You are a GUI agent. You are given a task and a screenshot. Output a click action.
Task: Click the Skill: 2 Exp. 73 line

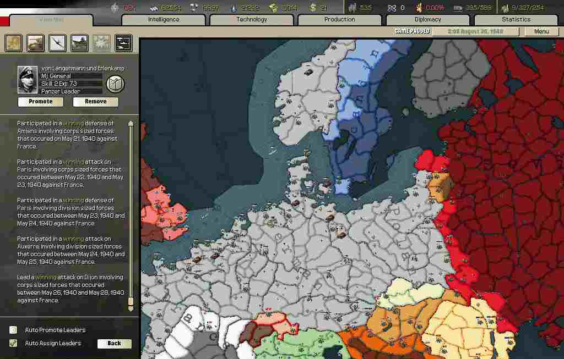59,84
